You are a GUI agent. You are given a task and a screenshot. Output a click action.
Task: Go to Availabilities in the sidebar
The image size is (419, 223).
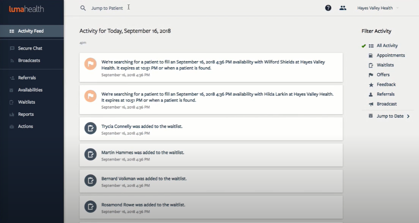click(x=30, y=90)
